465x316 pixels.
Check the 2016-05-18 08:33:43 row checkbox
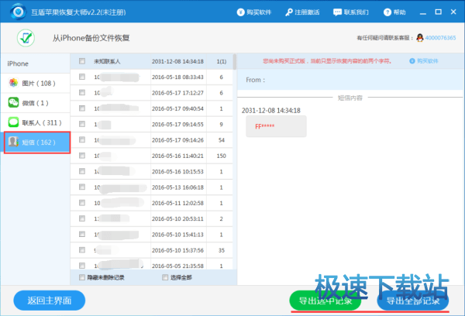coord(82,77)
